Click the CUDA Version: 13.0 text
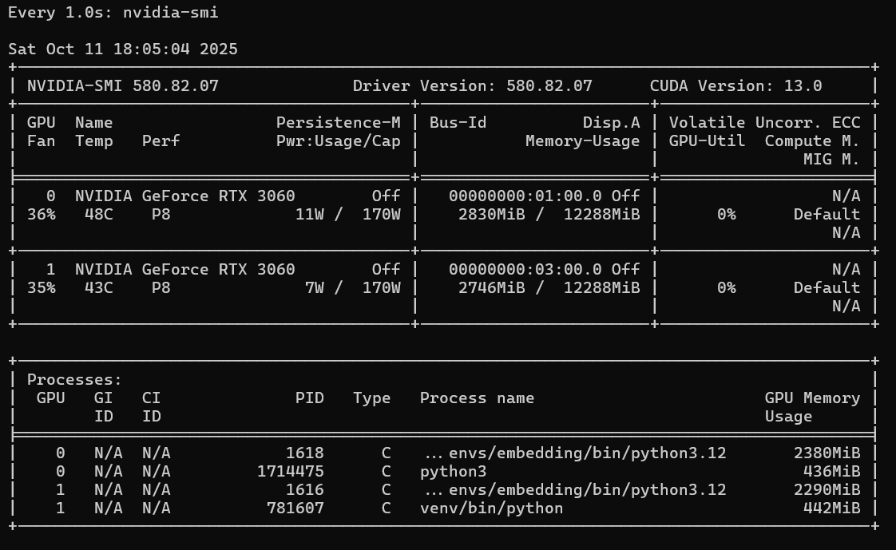Screen dimensions: 896x550 pyautogui.click(x=735, y=86)
